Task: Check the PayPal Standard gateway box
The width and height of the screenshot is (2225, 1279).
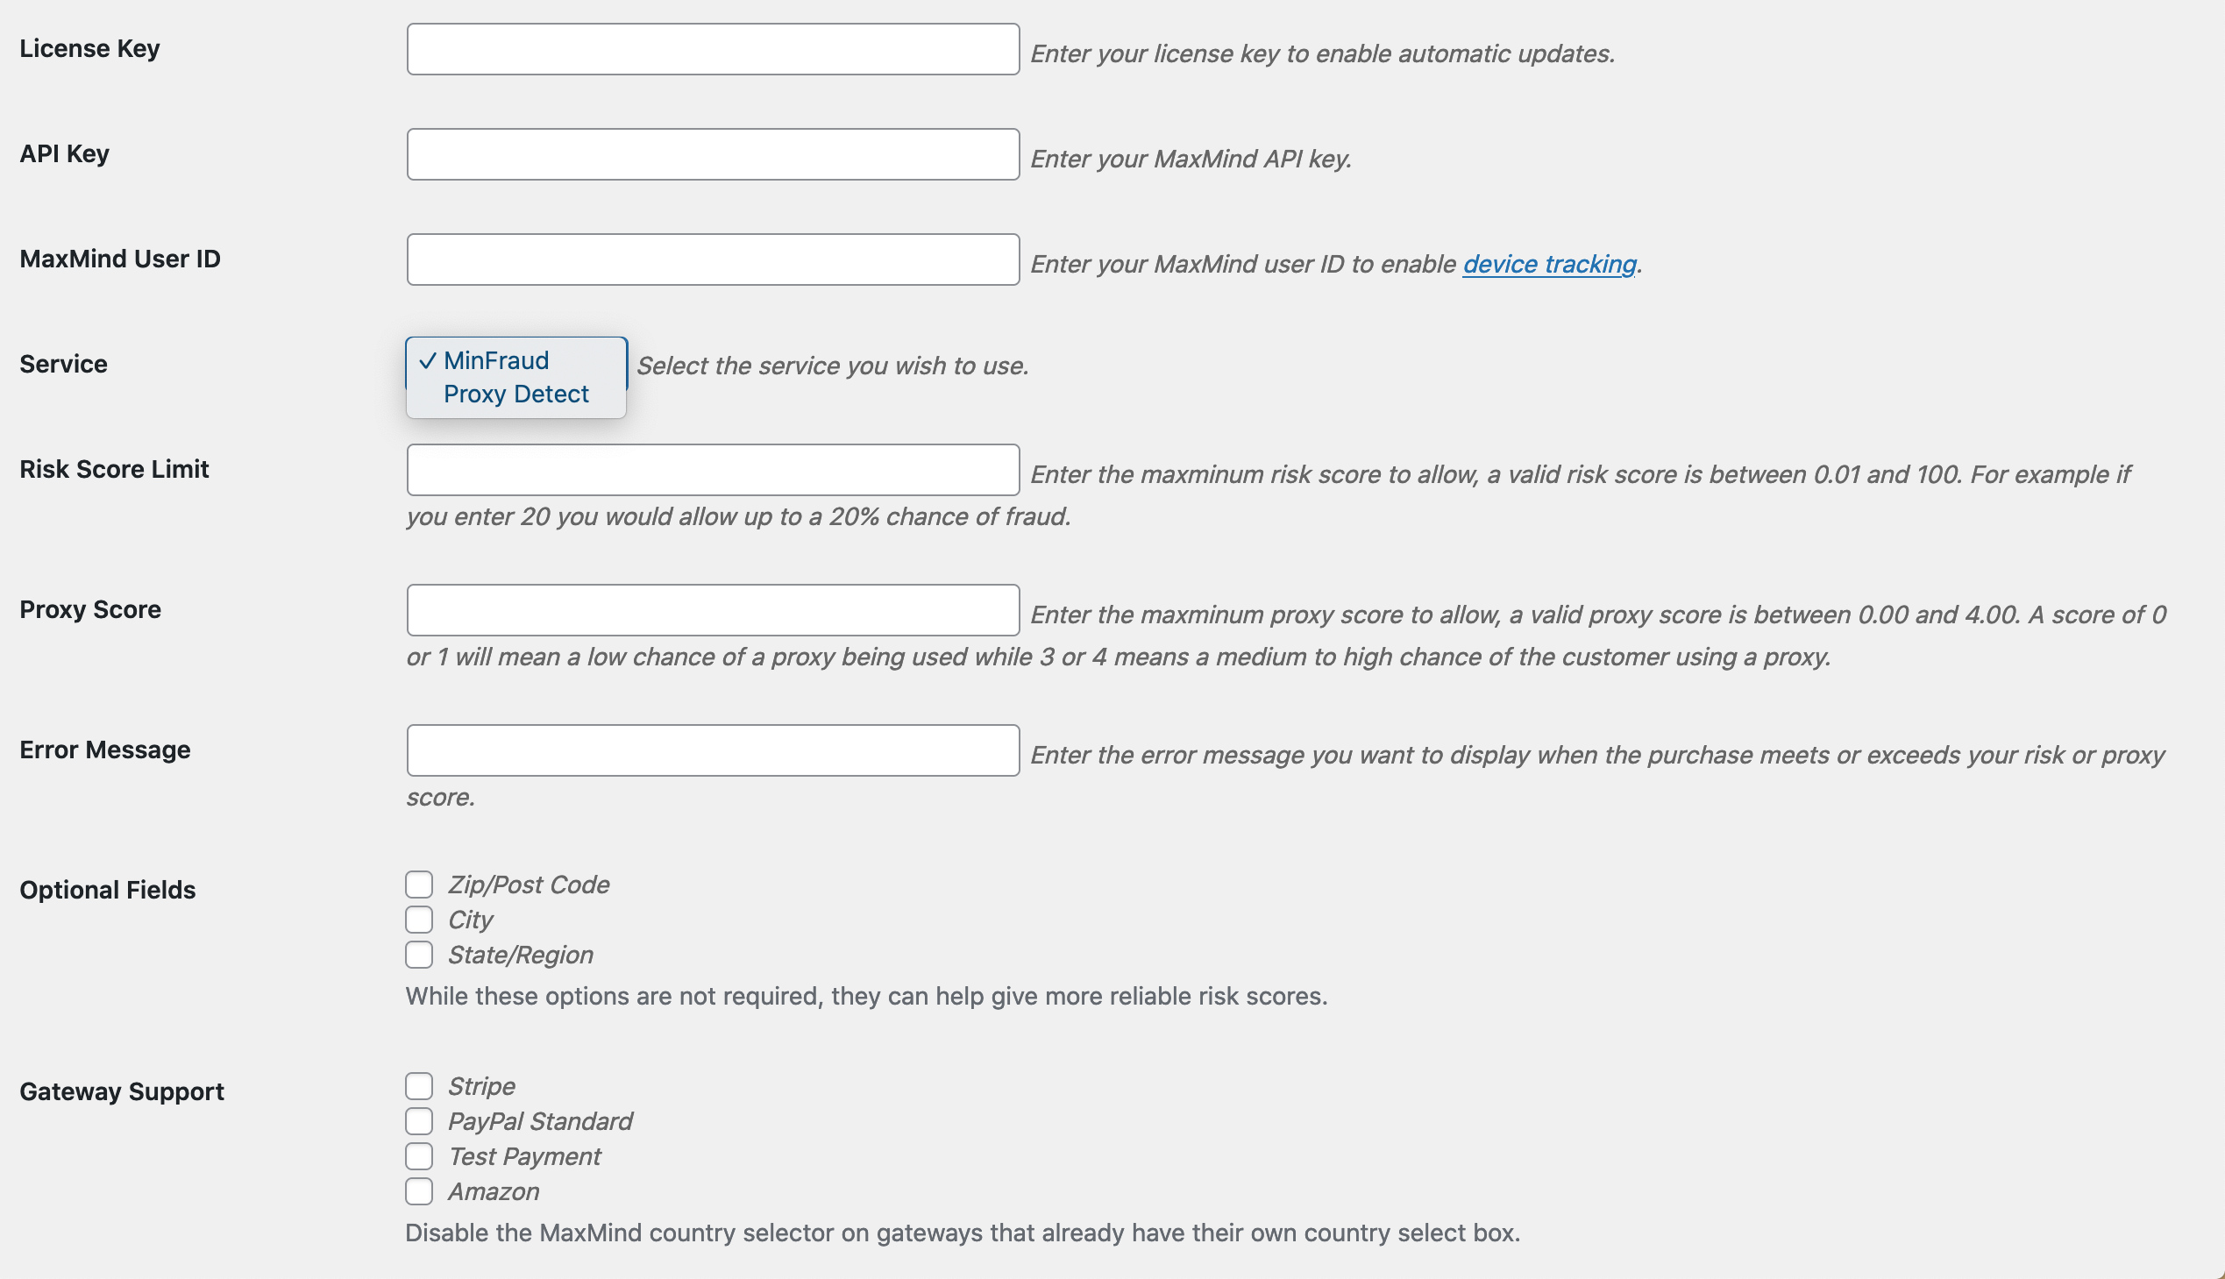Action: coord(419,1122)
